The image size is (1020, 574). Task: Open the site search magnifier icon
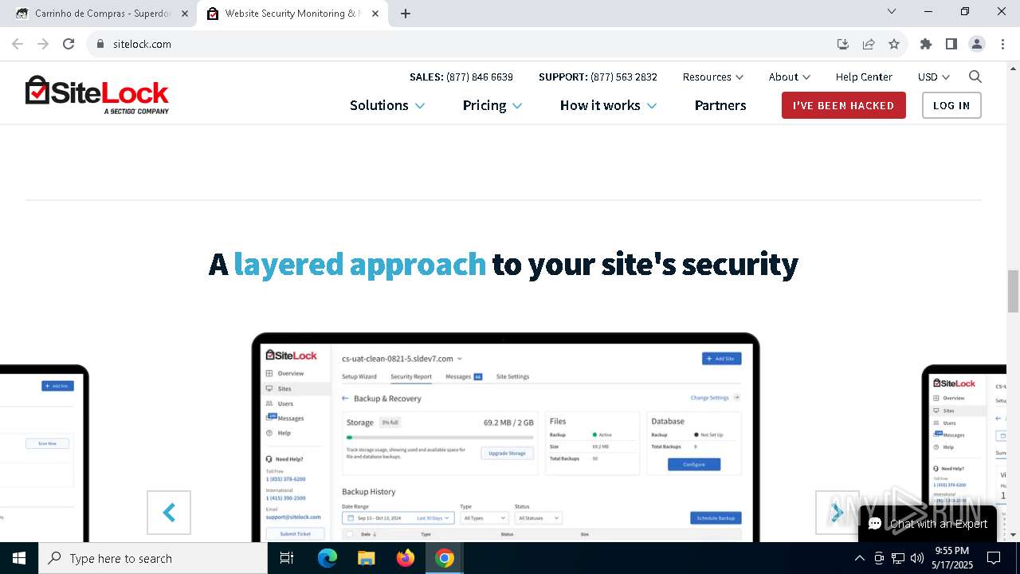coord(975,77)
